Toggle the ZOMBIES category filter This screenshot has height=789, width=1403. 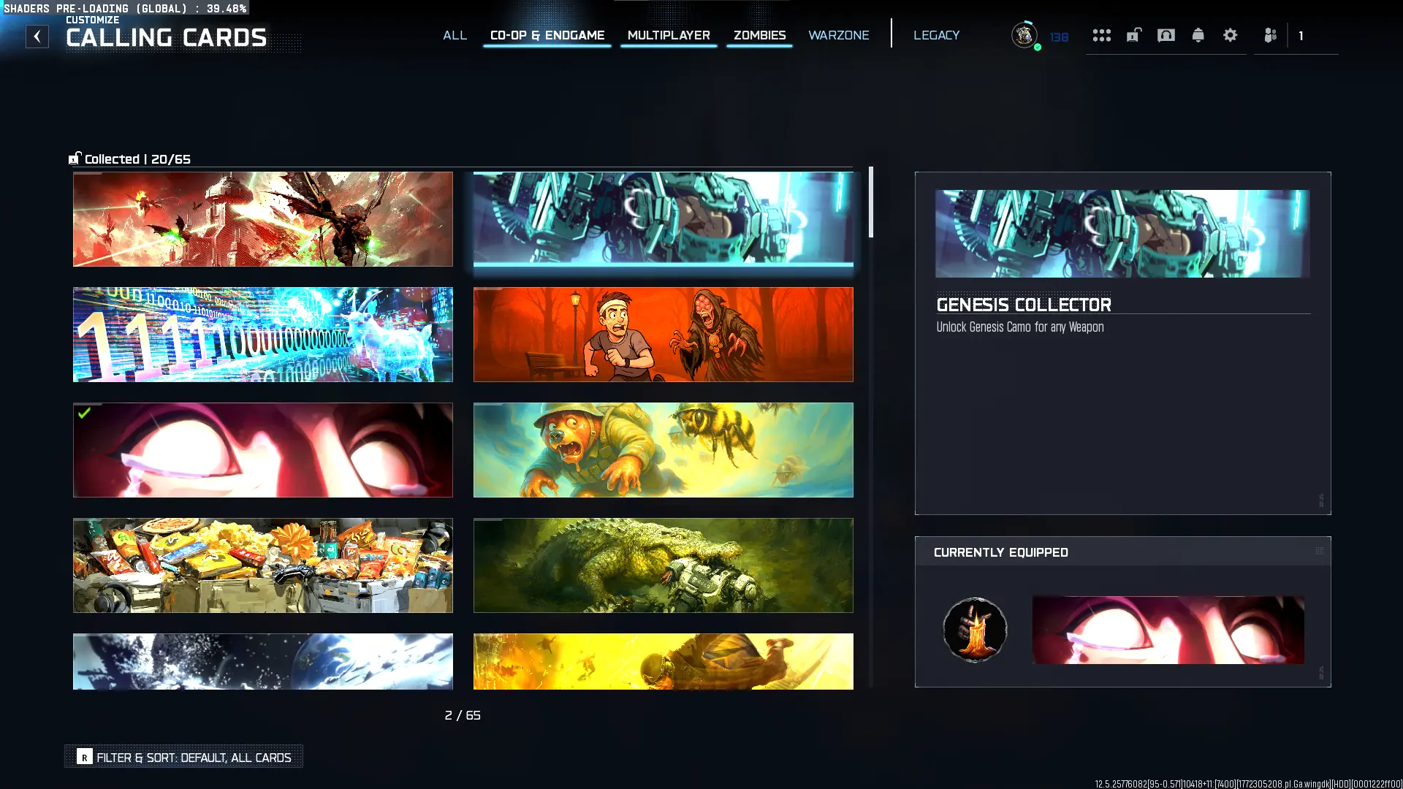point(759,35)
